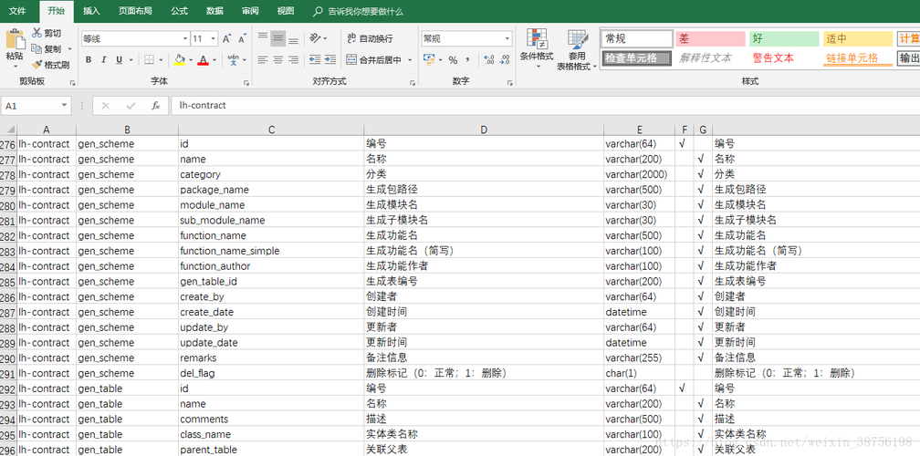Image resolution: width=920 pixels, height=456 pixels.
Task: Toggle Italic formatting
Action: pyautogui.click(x=103, y=60)
